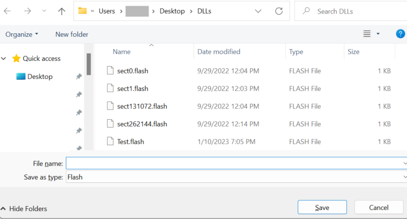Screen dimensions: 407x219
Task: Collapse the Quick access tree node
Action: pos(3,59)
